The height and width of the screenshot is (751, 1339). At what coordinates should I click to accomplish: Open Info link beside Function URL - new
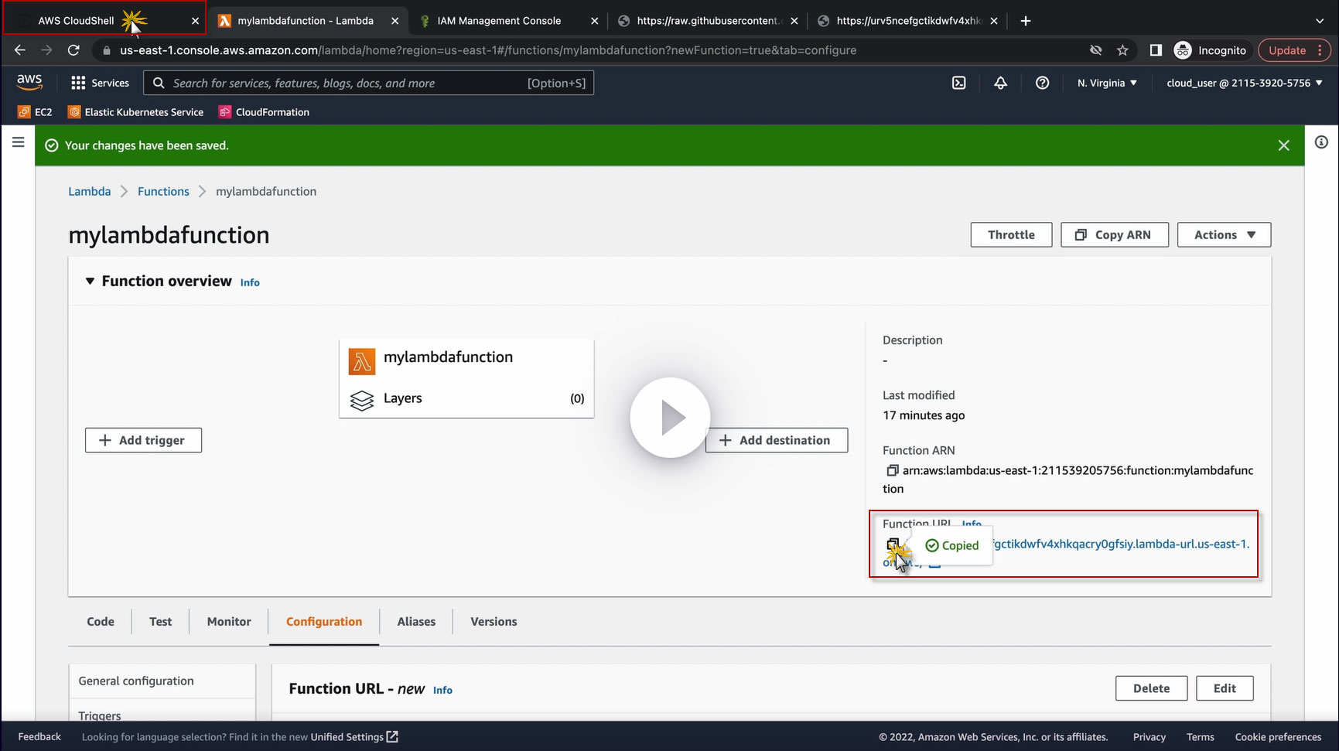tap(442, 691)
